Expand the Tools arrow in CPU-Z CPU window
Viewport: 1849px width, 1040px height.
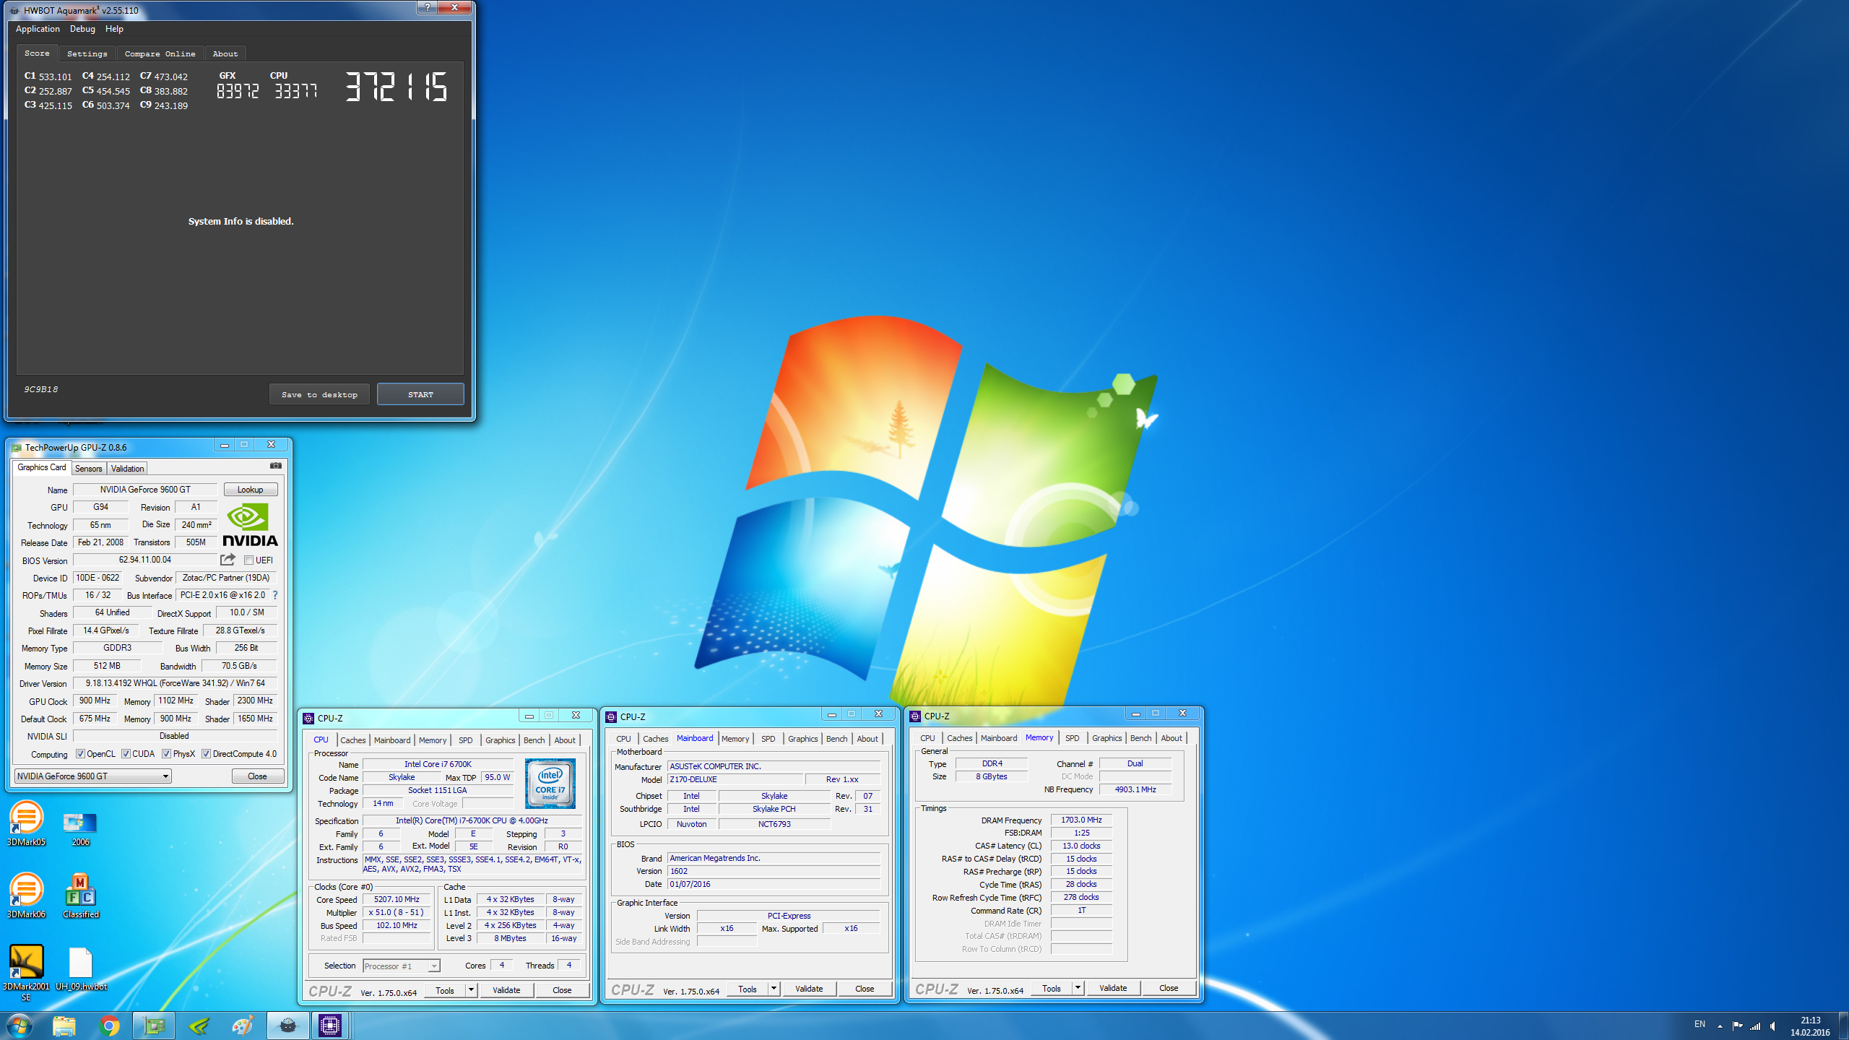[x=472, y=990]
